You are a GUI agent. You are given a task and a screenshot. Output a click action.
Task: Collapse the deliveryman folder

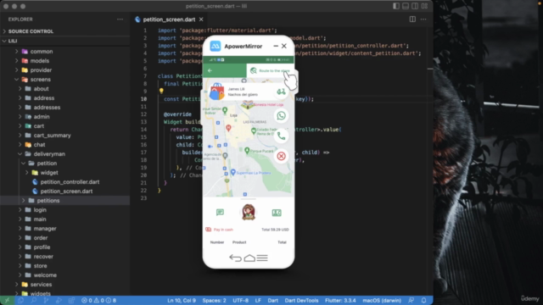pyautogui.click(x=64, y=154)
